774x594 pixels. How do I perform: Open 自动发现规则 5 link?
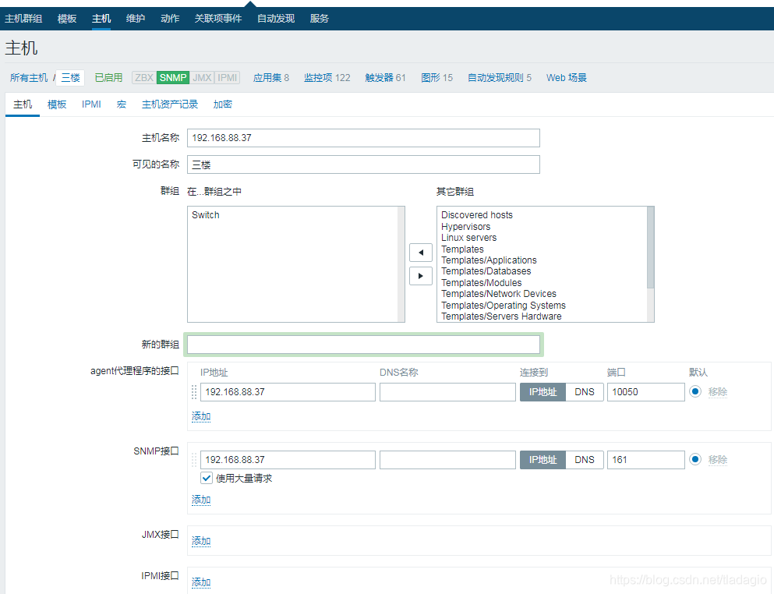(x=500, y=77)
